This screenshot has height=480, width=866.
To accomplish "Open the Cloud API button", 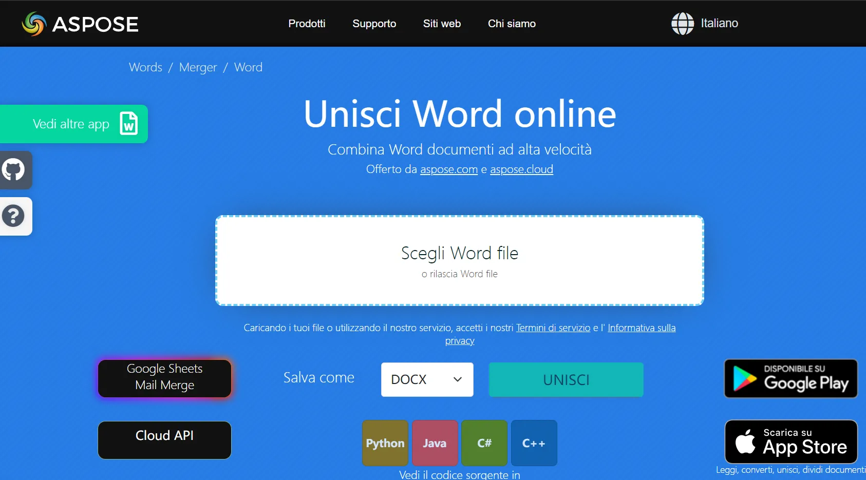I will click(164, 440).
